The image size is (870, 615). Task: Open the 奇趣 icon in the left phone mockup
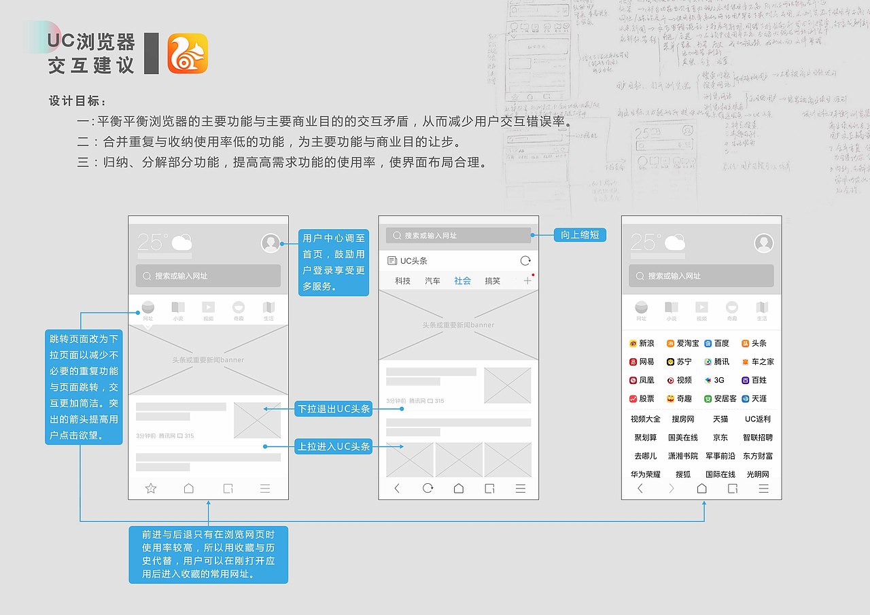tap(238, 311)
